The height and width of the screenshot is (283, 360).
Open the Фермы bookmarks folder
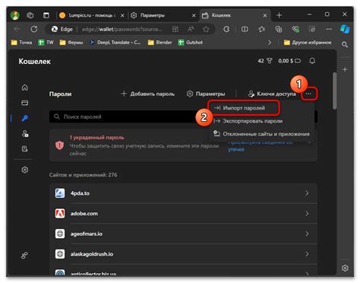(x=71, y=43)
